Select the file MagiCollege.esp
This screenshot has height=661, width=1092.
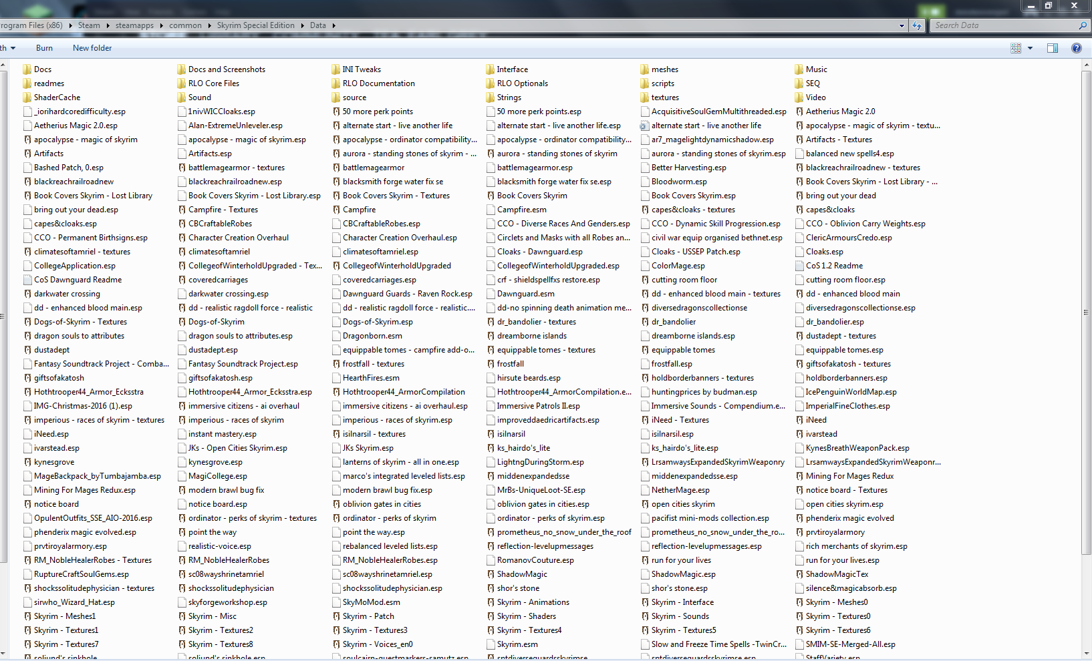coord(217,476)
